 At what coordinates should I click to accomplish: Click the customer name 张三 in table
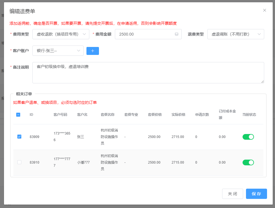coord(80,137)
